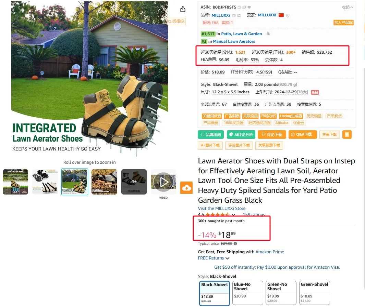The width and height of the screenshot is (365, 307).
Task: Collapse the panel with 收起 chevron
Action: point(348,7)
